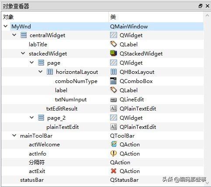
Task: Click the QComboBox class icon
Action: click(114, 81)
